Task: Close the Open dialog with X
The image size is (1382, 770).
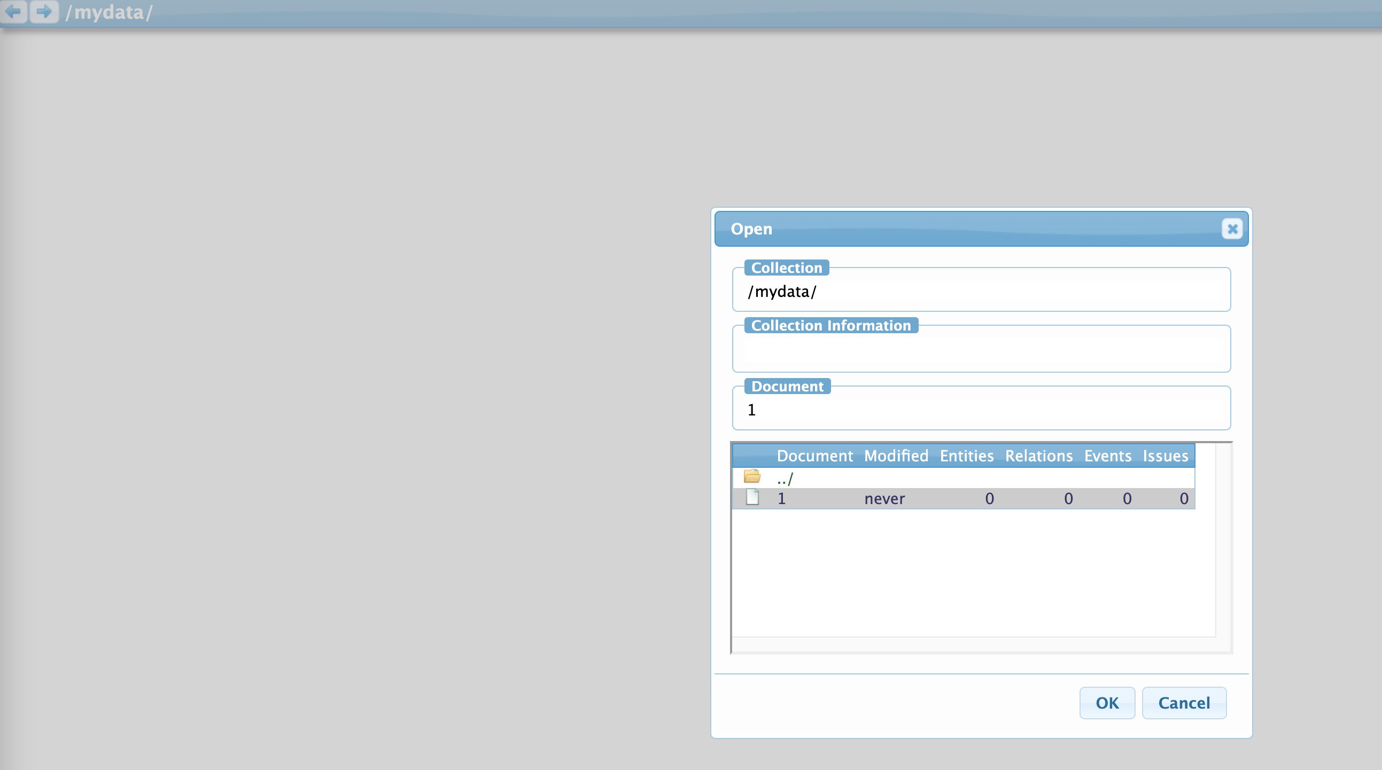Action: pyautogui.click(x=1232, y=229)
